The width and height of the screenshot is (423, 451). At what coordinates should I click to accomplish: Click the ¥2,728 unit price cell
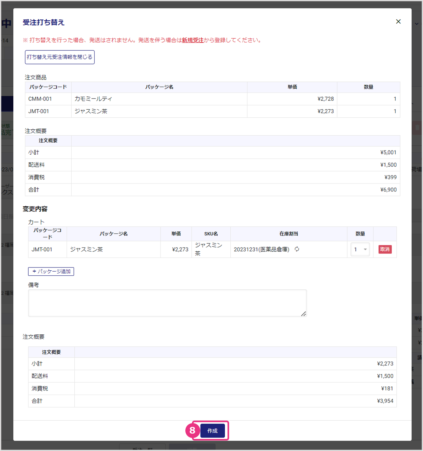(x=325, y=99)
